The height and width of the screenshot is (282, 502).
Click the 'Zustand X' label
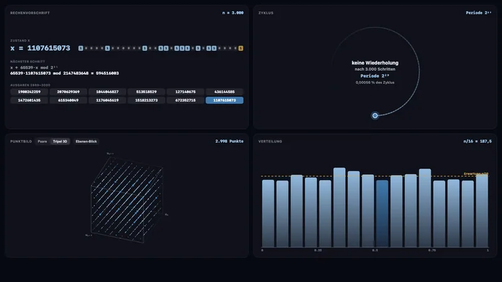pos(20,41)
